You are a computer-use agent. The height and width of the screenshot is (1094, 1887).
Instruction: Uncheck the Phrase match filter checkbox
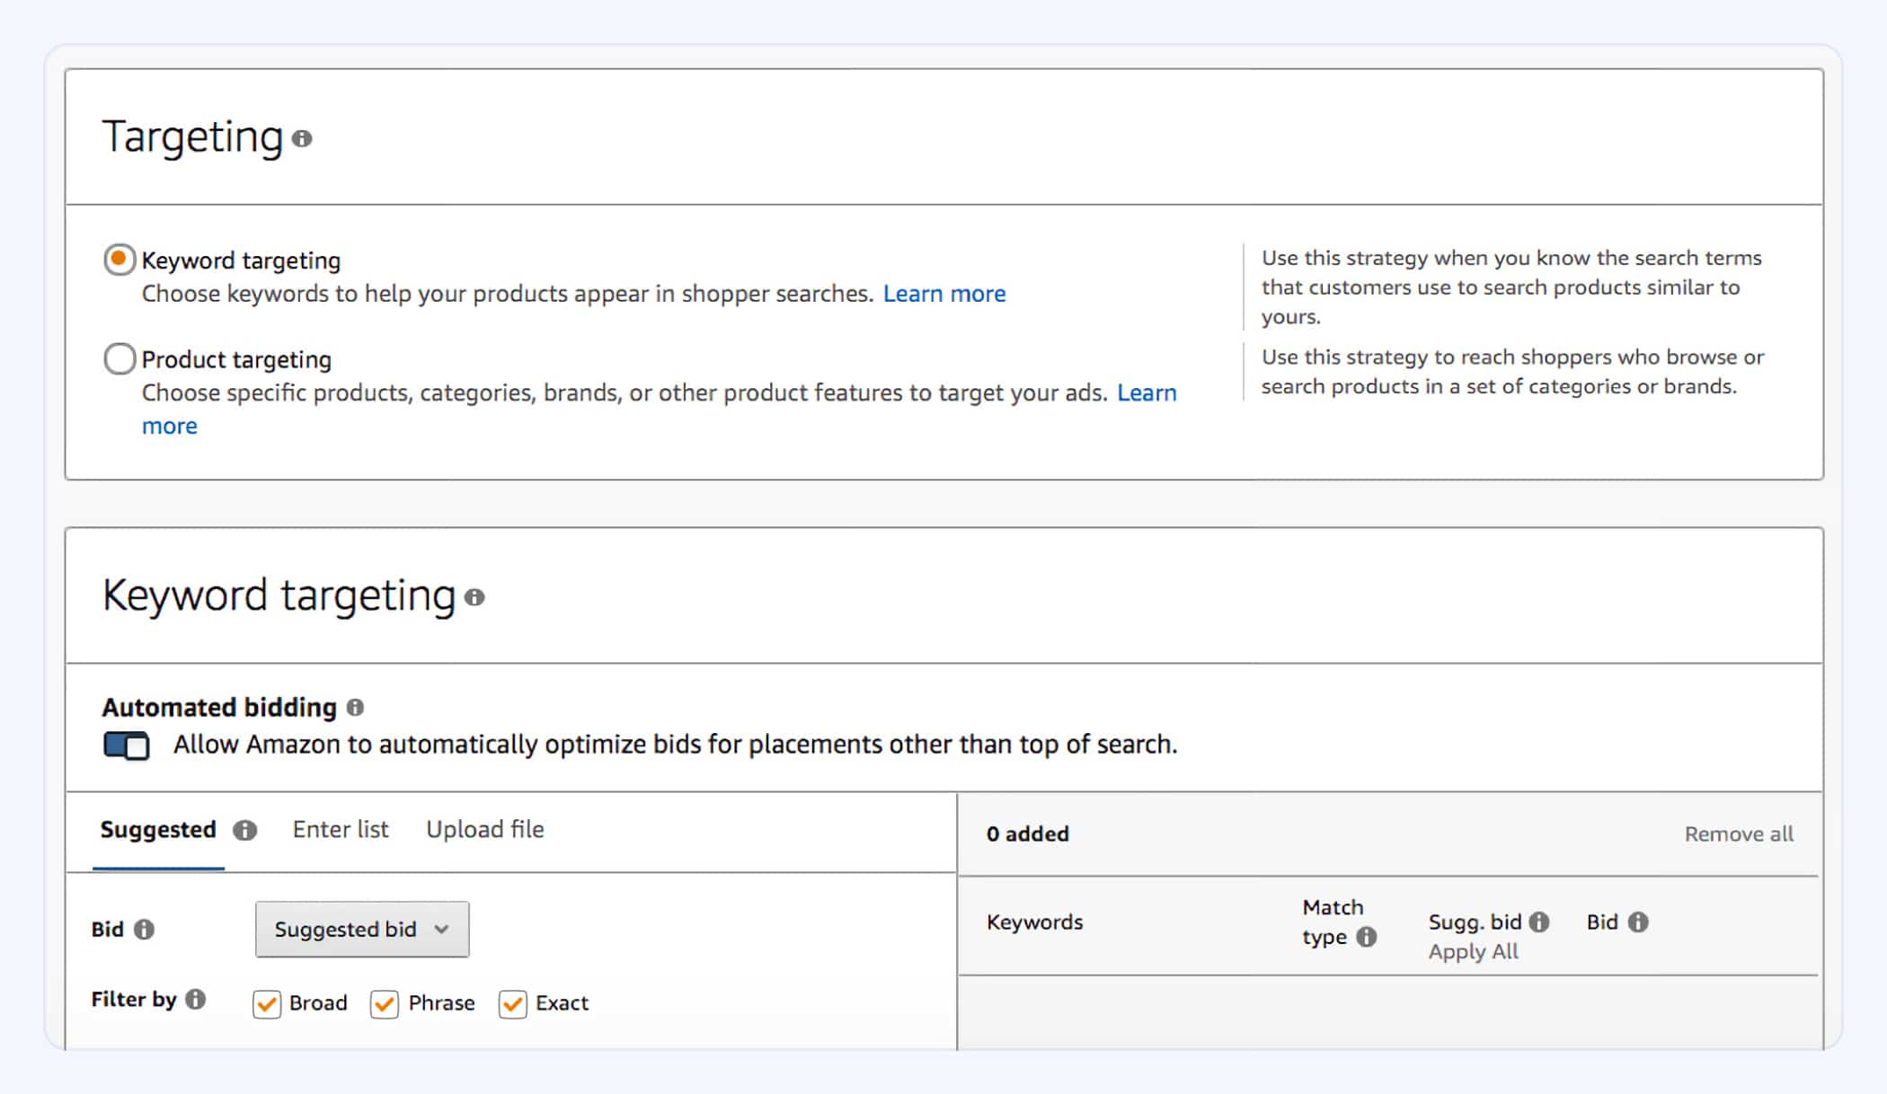[x=385, y=1003]
